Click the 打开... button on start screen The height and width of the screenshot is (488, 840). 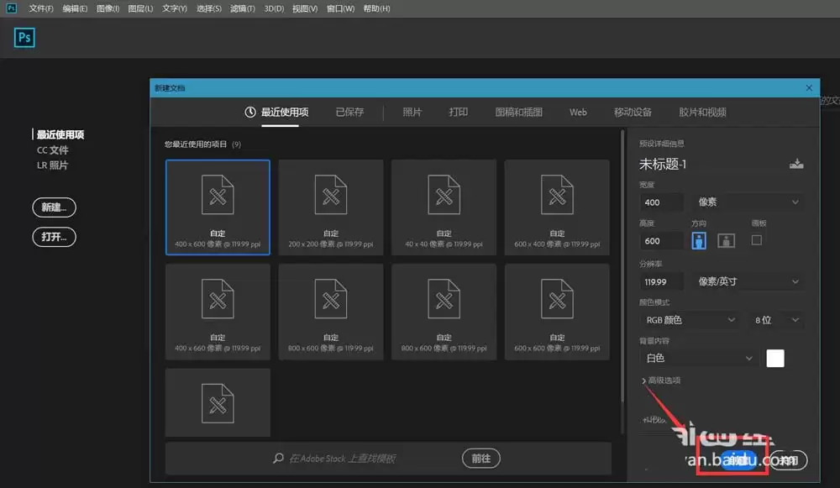(54, 237)
